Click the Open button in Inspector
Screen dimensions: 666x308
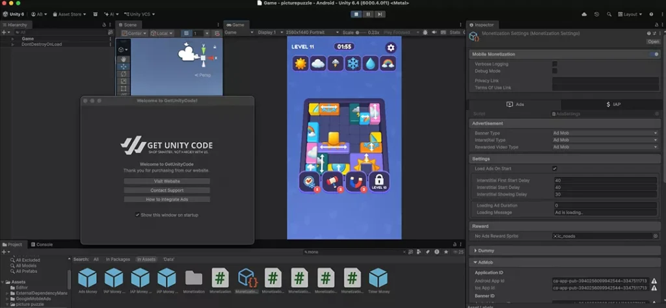(x=653, y=42)
